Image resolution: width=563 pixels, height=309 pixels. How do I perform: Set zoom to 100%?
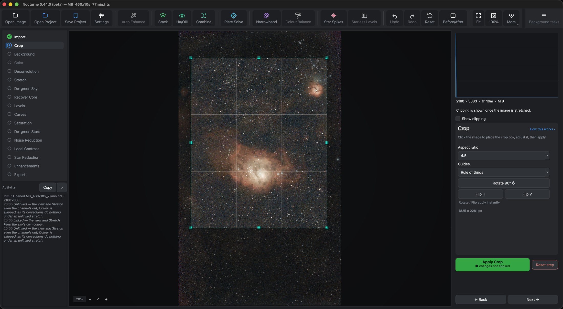coord(493,18)
